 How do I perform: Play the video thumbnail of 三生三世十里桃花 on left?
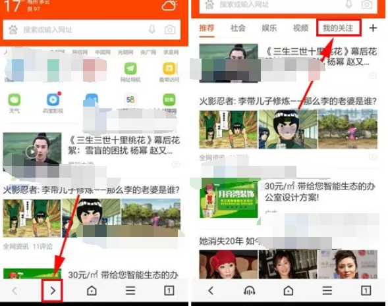[32, 152]
